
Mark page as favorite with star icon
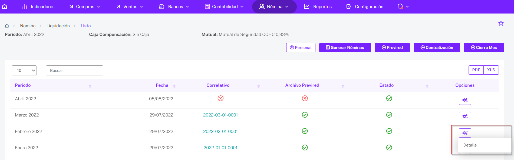pos(501,23)
